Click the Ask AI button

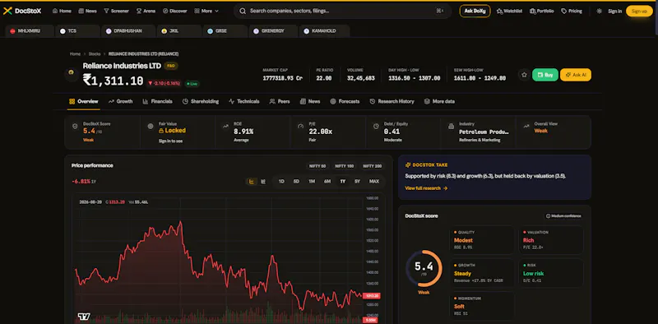coord(575,75)
